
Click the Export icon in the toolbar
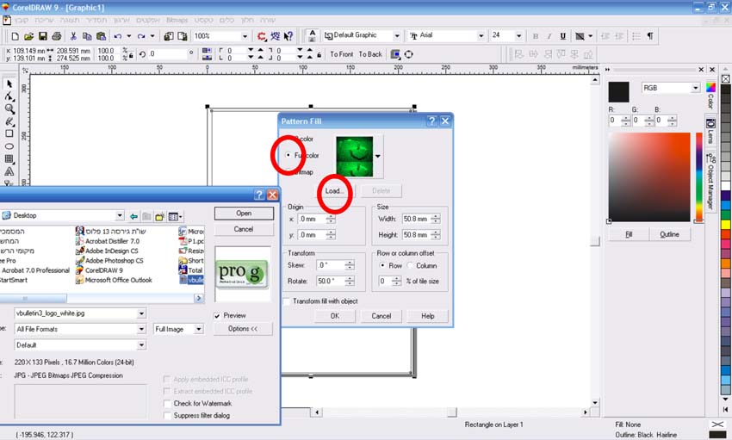(x=183, y=36)
